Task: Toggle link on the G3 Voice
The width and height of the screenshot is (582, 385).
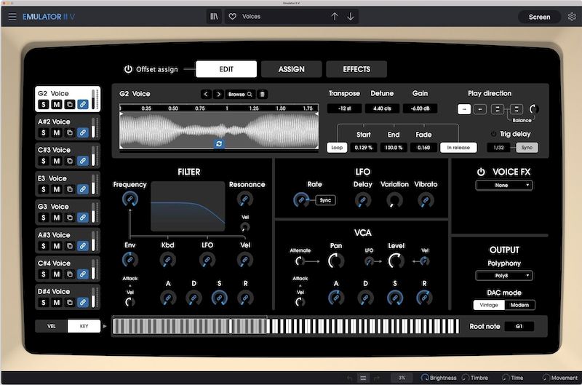Action: (x=83, y=217)
